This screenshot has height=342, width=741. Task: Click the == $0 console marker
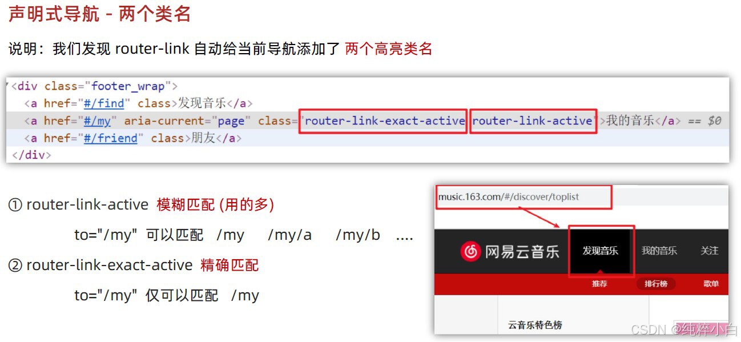tap(704, 120)
